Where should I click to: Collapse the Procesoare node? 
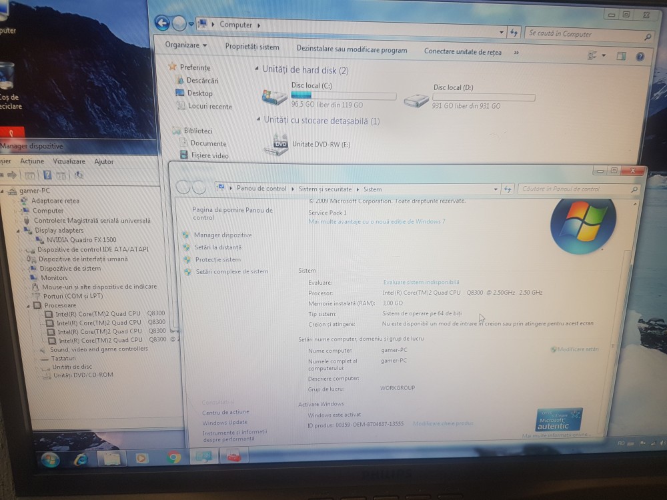28,305
